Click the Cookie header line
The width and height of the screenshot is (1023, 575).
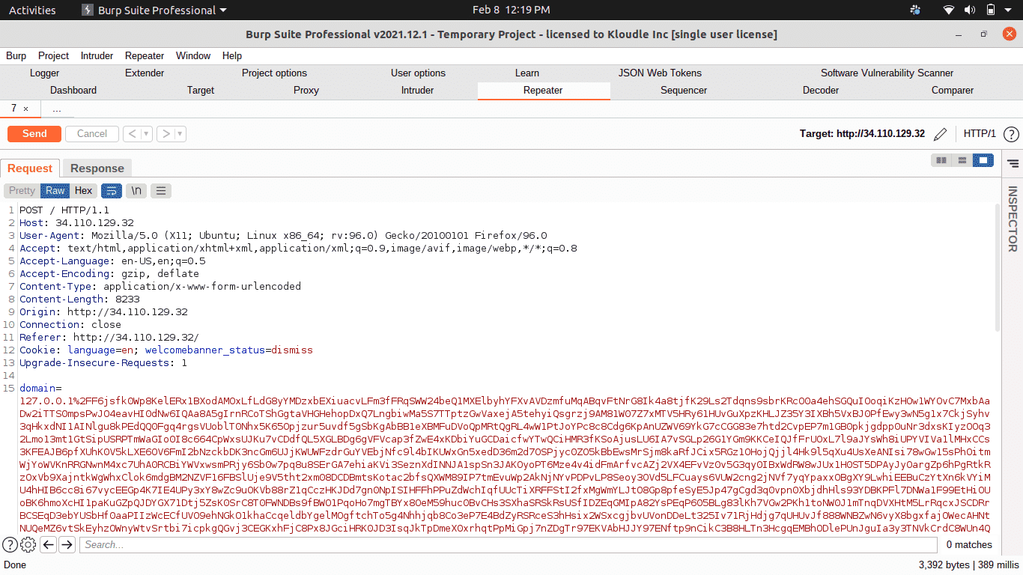[166, 350]
